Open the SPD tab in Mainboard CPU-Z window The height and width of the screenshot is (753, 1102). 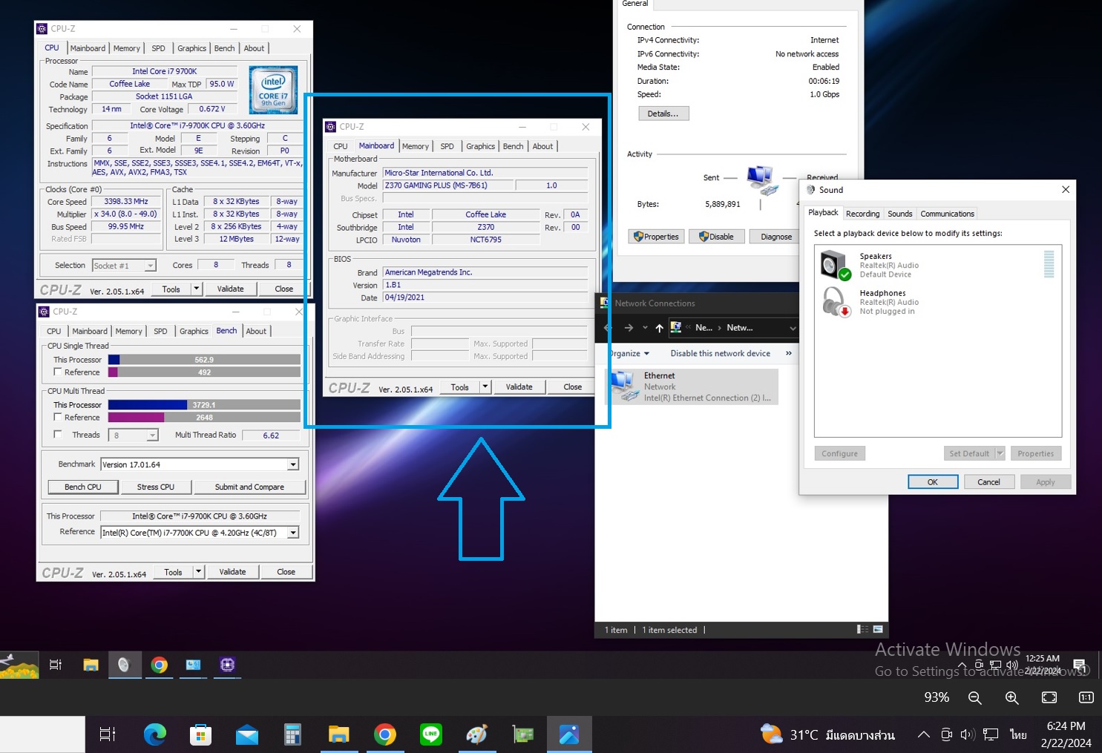[x=447, y=146]
